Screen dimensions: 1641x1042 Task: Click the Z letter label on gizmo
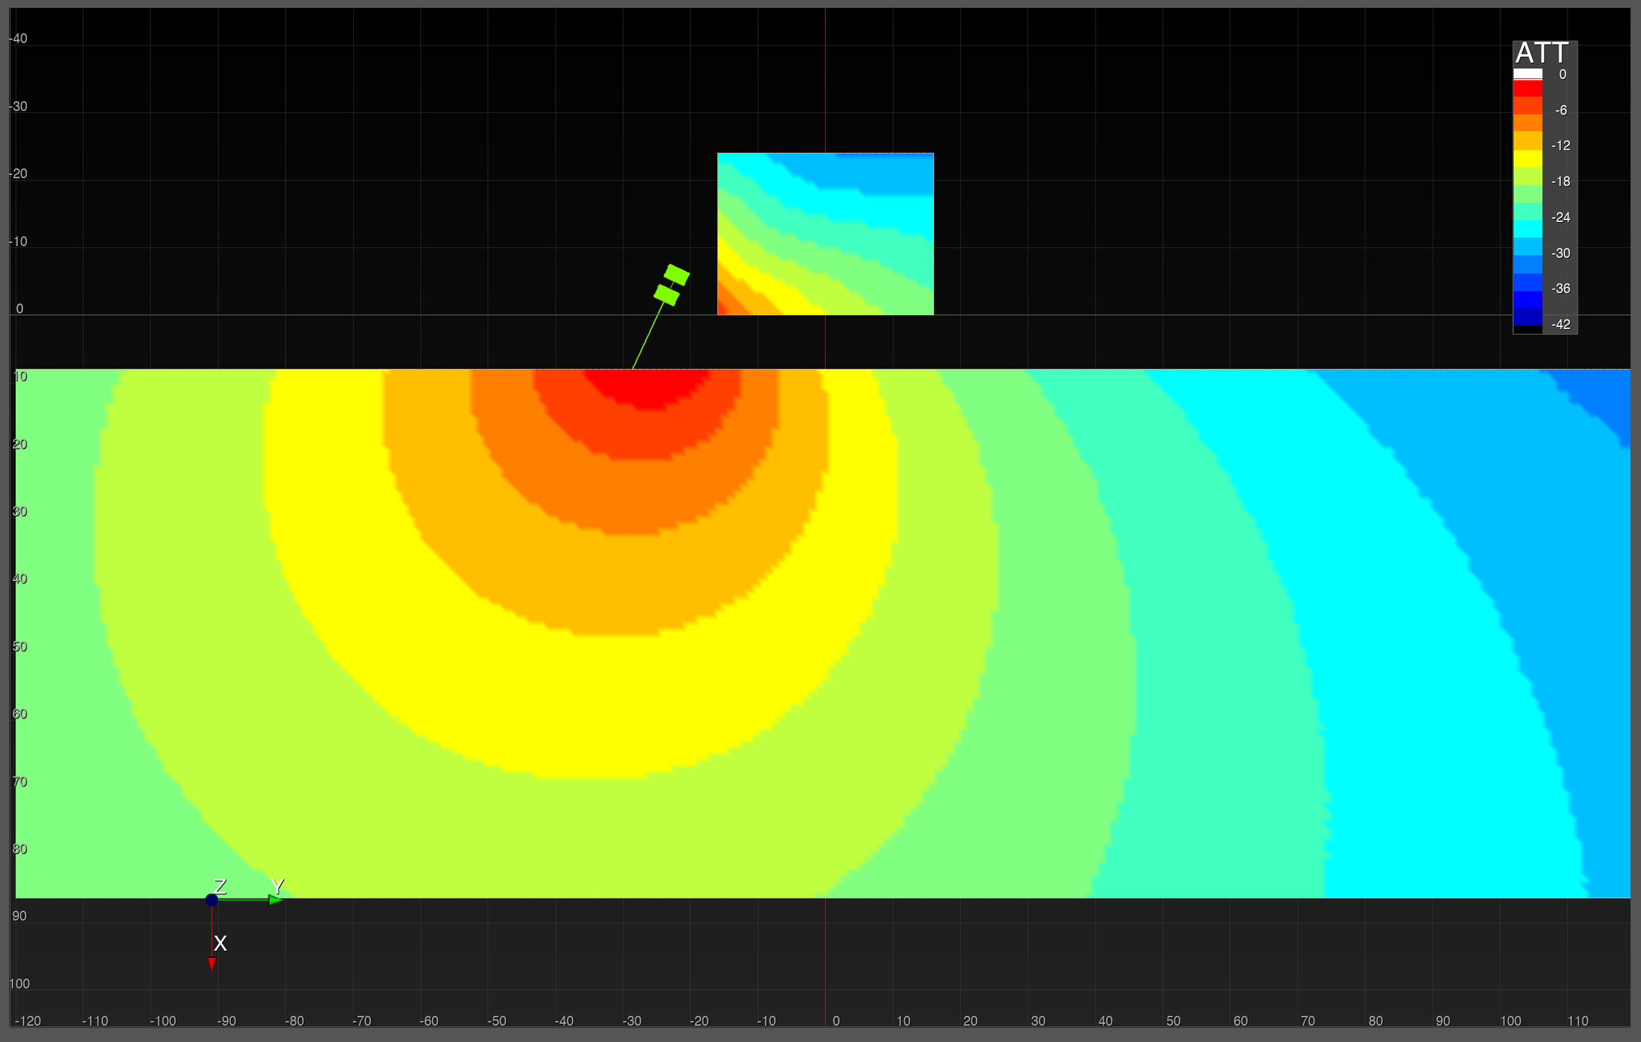tap(220, 886)
